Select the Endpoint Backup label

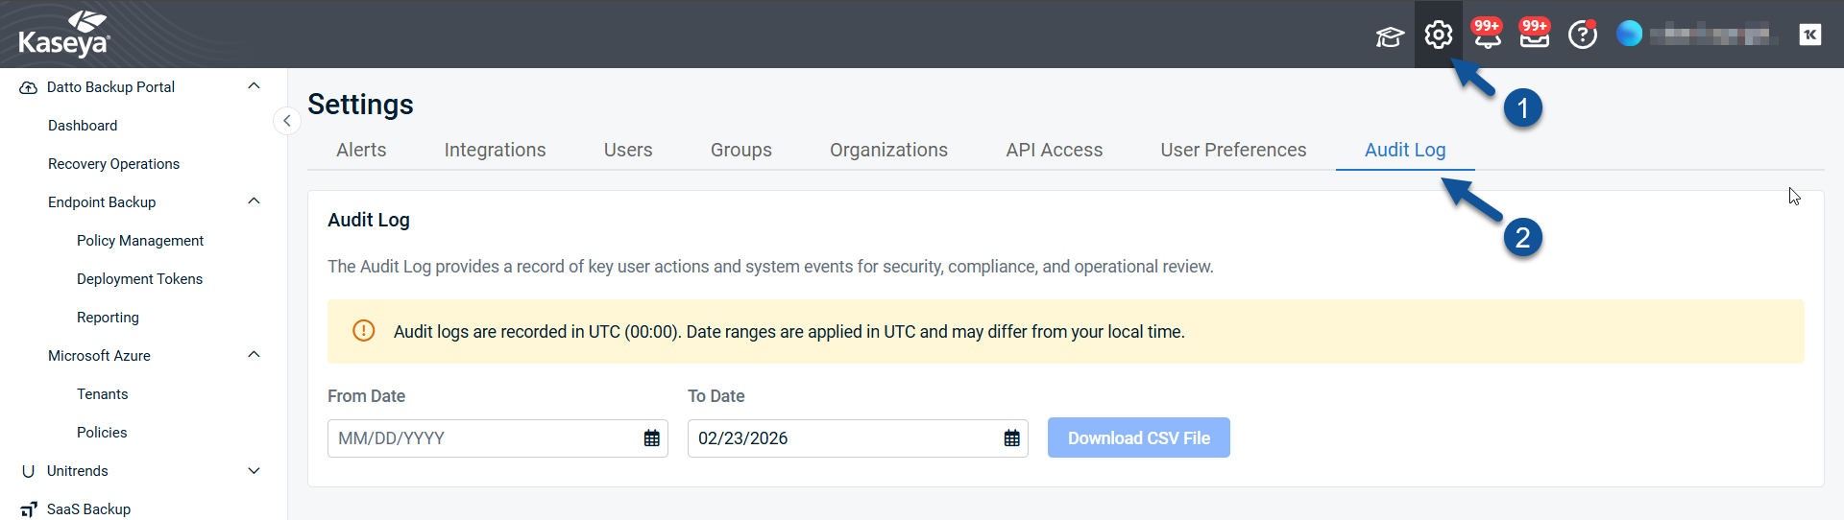(102, 202)
